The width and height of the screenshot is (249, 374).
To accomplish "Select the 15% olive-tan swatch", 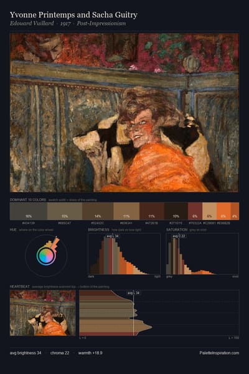I will pos(65,211).
